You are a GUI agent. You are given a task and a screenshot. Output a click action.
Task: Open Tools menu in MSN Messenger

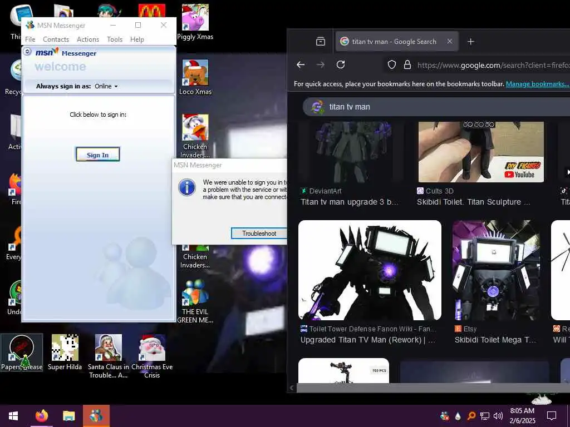pyautogui.click(x=115, y=39)
